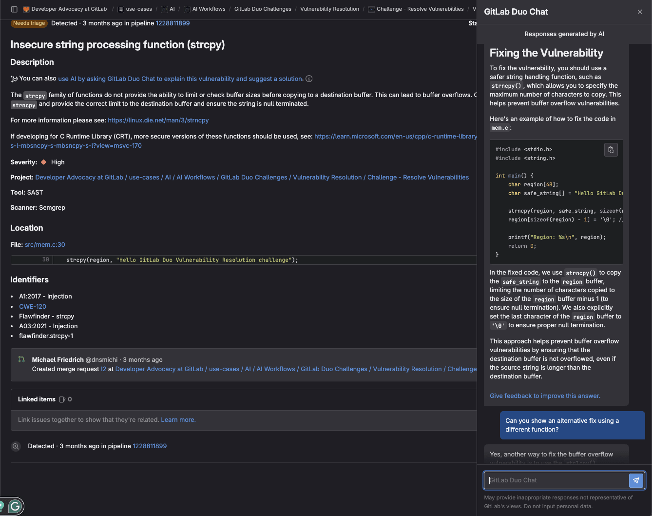Click 'Responses generated by AI' banner text
The image size is (652, 516).
tap(564, 34)
